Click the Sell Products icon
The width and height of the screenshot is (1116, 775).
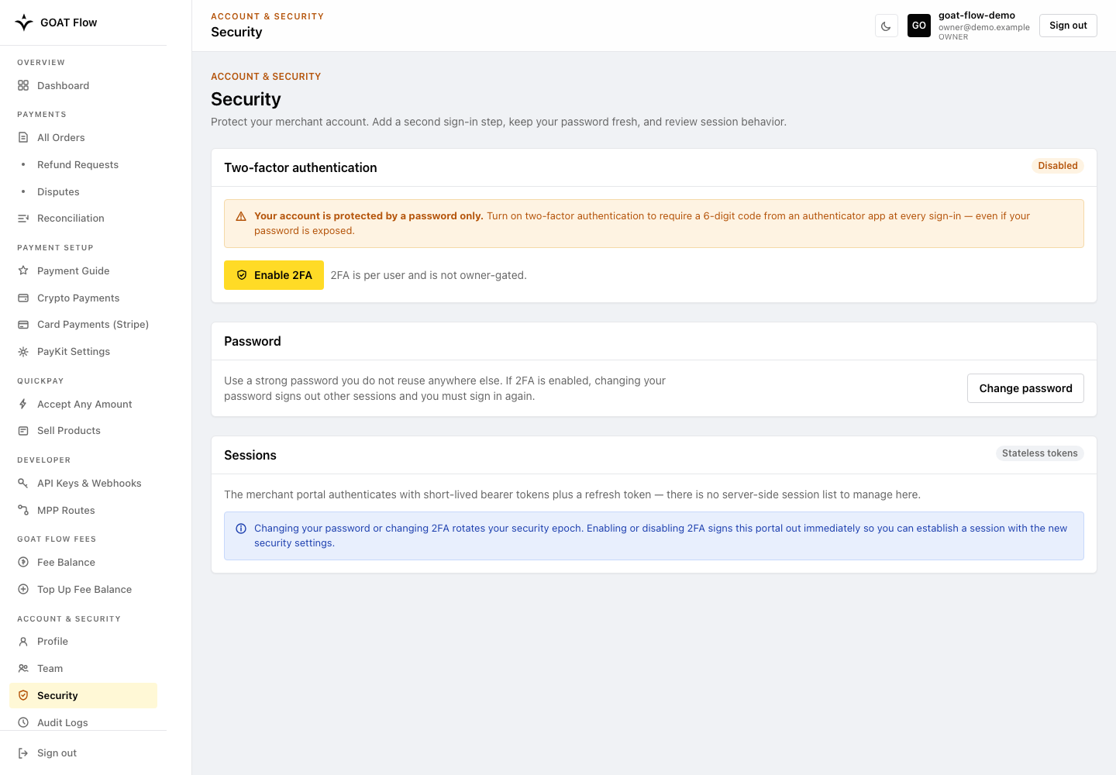pyautogui.click(x=23, y=431)
